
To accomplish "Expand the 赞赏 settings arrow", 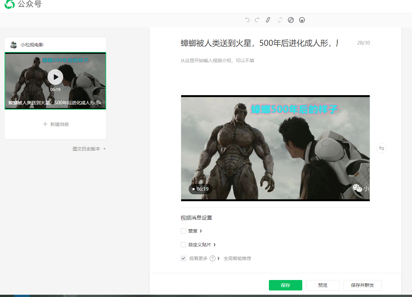I will 201,231.
